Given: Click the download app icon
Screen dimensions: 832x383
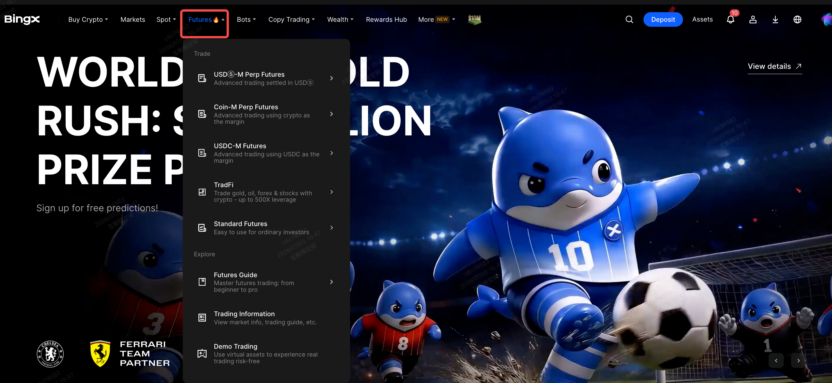Looking at the screenshot, I should click(x=775, y=19).
